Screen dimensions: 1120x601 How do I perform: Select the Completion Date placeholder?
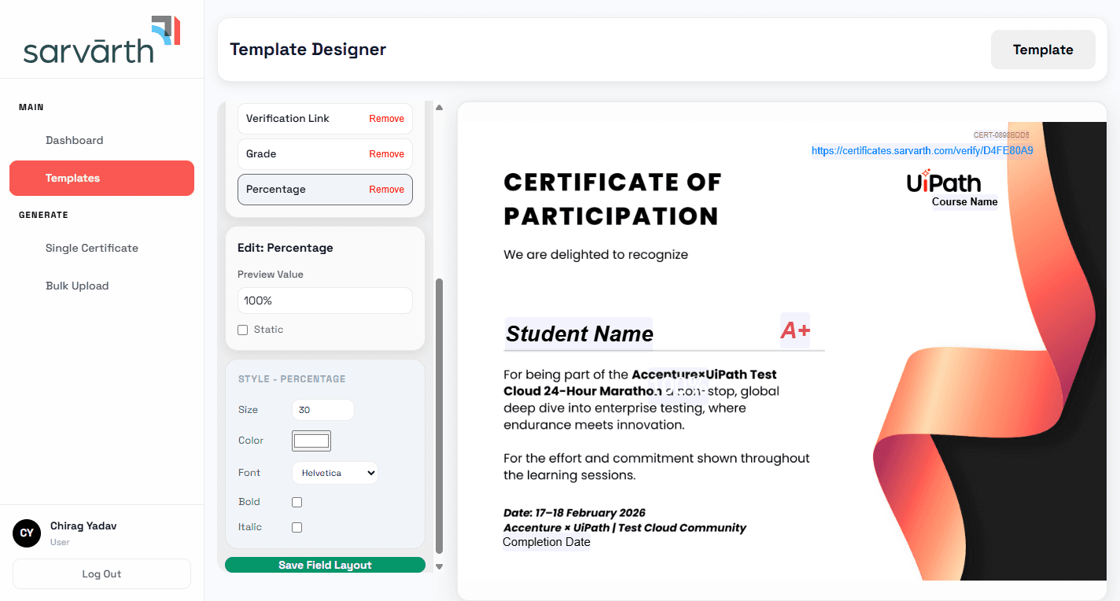pyautogui.click(x=547, y=542)
